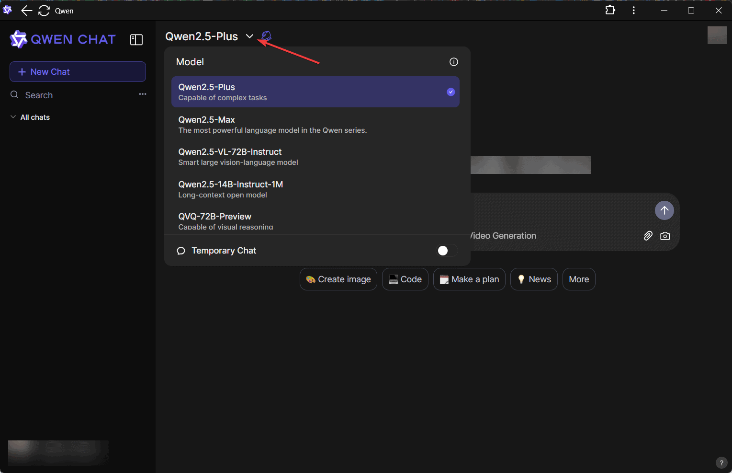Screen dimensions: 732x473
Task: Click the News suggestion button
Action: 534,279
